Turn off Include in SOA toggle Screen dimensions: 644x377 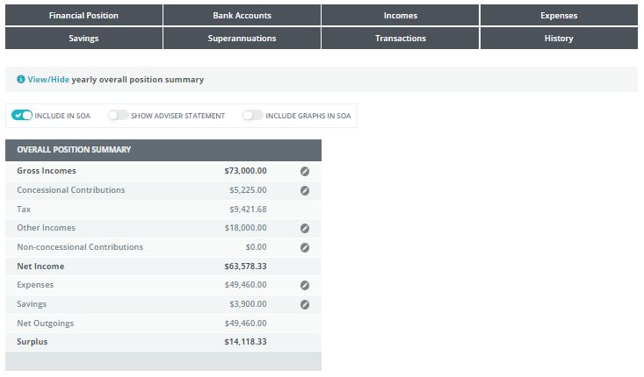click(22, 115)
